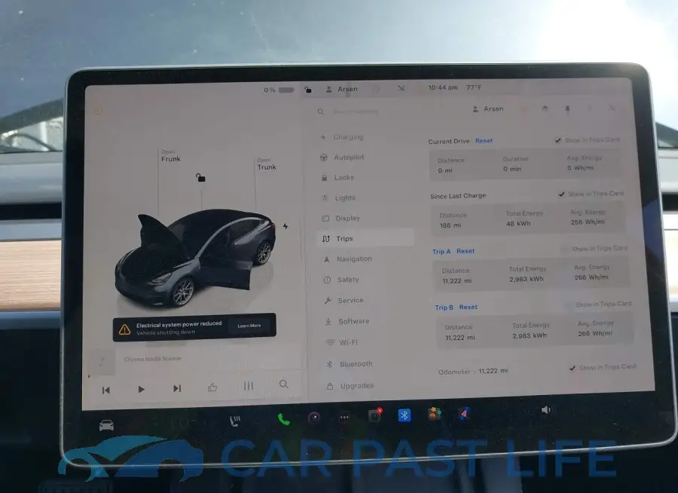This screenshot has height=493, width=678.
Task: Open the blue Bluetooth app icon
Action: [x=405, y=415]
